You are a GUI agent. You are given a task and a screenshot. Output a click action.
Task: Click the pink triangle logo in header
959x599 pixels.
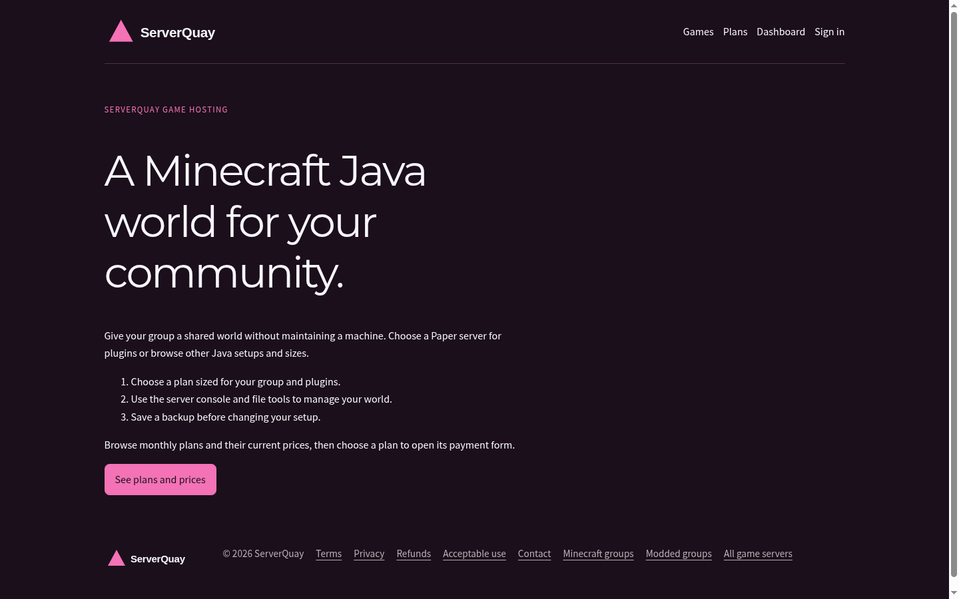click(x=121, y=31)
